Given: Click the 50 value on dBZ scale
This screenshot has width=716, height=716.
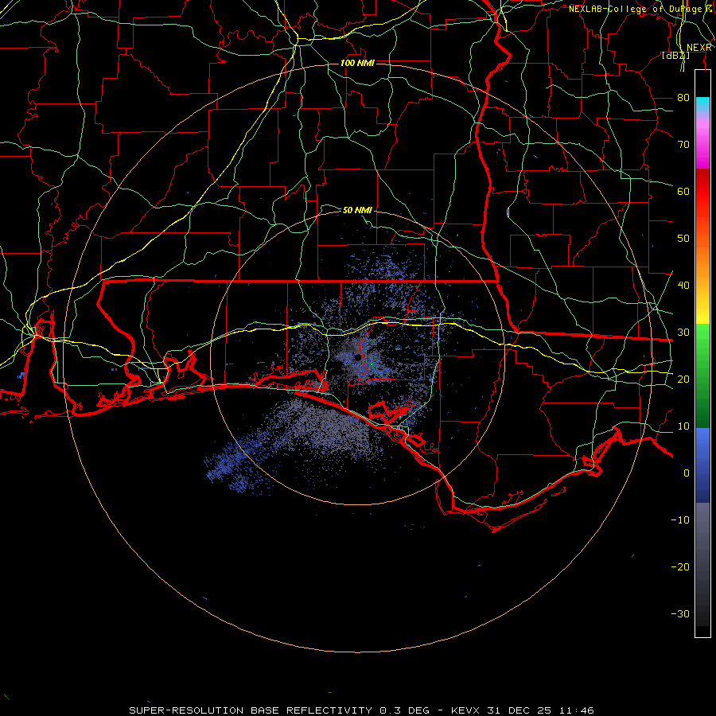Looking at the screenshot, I should click(683, 239).
